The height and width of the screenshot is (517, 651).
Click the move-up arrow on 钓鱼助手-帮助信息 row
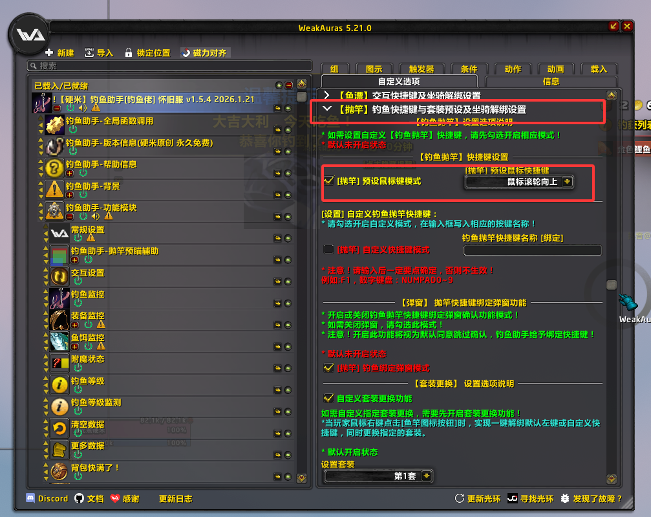point(41,163)
